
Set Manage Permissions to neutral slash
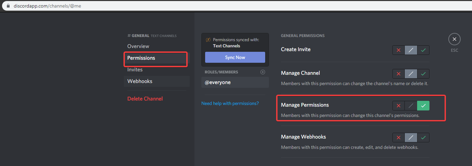(x=411, y=106)
